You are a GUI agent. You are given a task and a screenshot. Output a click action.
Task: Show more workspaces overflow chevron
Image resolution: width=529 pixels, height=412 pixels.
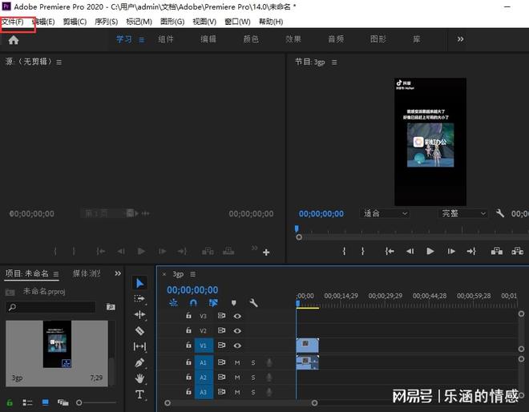click(460, 39)
